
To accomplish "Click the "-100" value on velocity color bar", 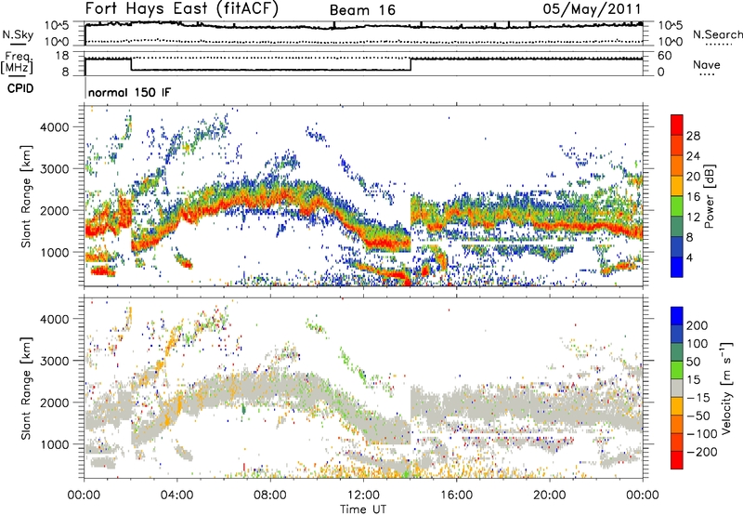I will click(x=702, y=434).
